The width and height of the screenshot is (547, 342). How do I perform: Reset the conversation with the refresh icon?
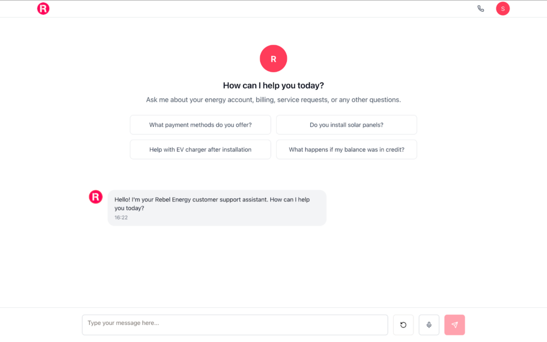pos(403,325)
